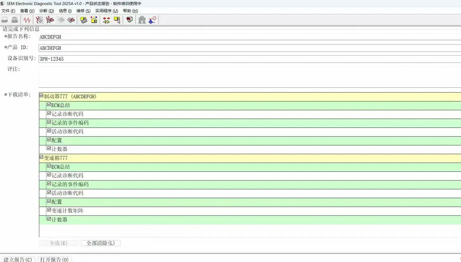Open the configuration icon with colored pins
Image resolution: width=461 pixels, height=262 pixels.
point(94,20)
